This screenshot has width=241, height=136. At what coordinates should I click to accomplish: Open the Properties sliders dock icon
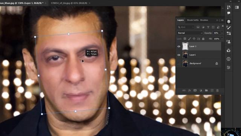tap(229, 67)
